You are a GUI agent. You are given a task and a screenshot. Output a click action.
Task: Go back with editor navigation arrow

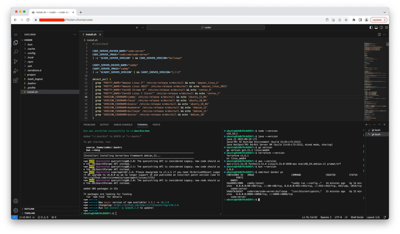[137, 28]
